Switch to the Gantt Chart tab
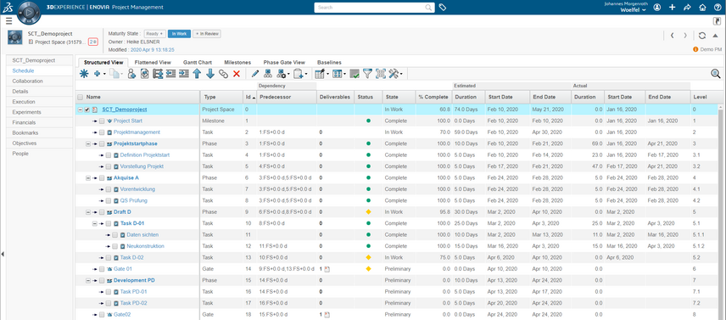726x320 pixels. tap(198, 62)
